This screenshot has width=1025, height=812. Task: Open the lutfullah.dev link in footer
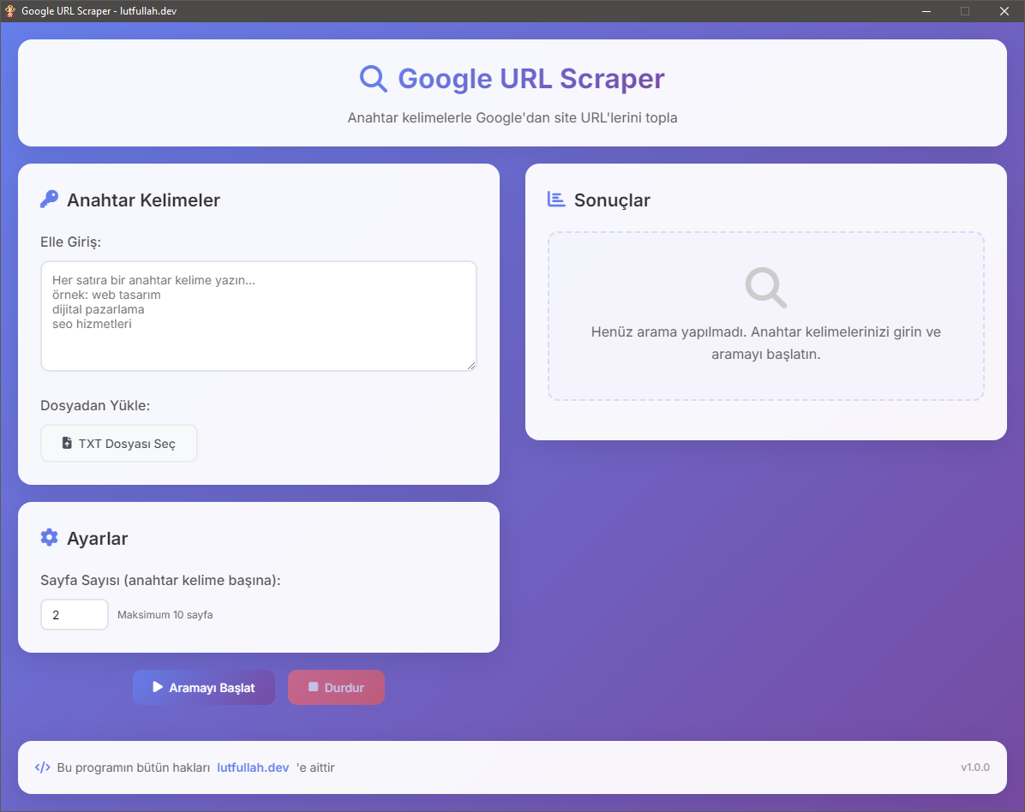(253, 767)
